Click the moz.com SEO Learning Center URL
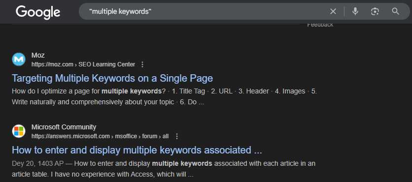This screenshot has height=182, width=412. tap(83, 64)
